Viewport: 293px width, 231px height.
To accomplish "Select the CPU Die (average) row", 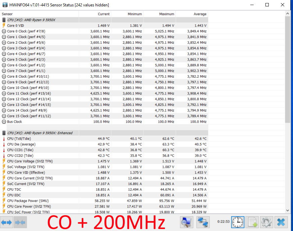I will [104, 144].
